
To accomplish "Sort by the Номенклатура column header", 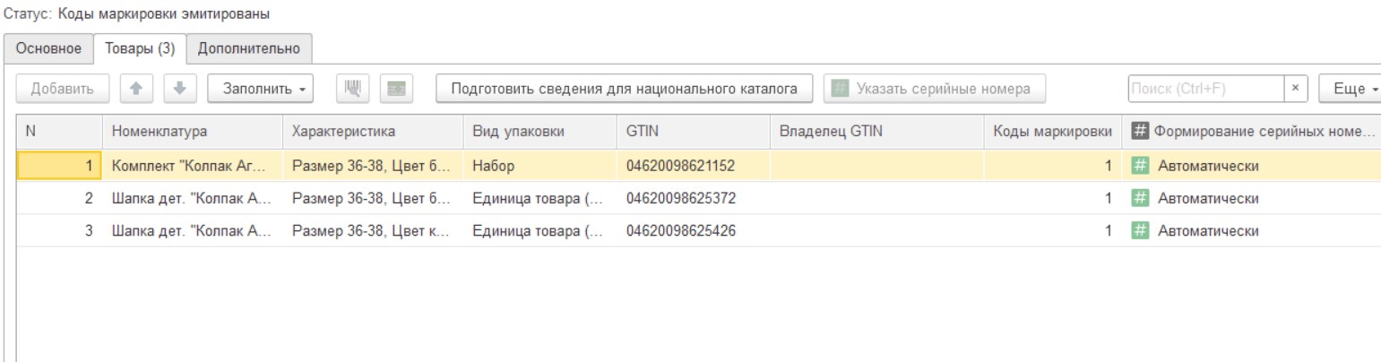I will 160,132.
